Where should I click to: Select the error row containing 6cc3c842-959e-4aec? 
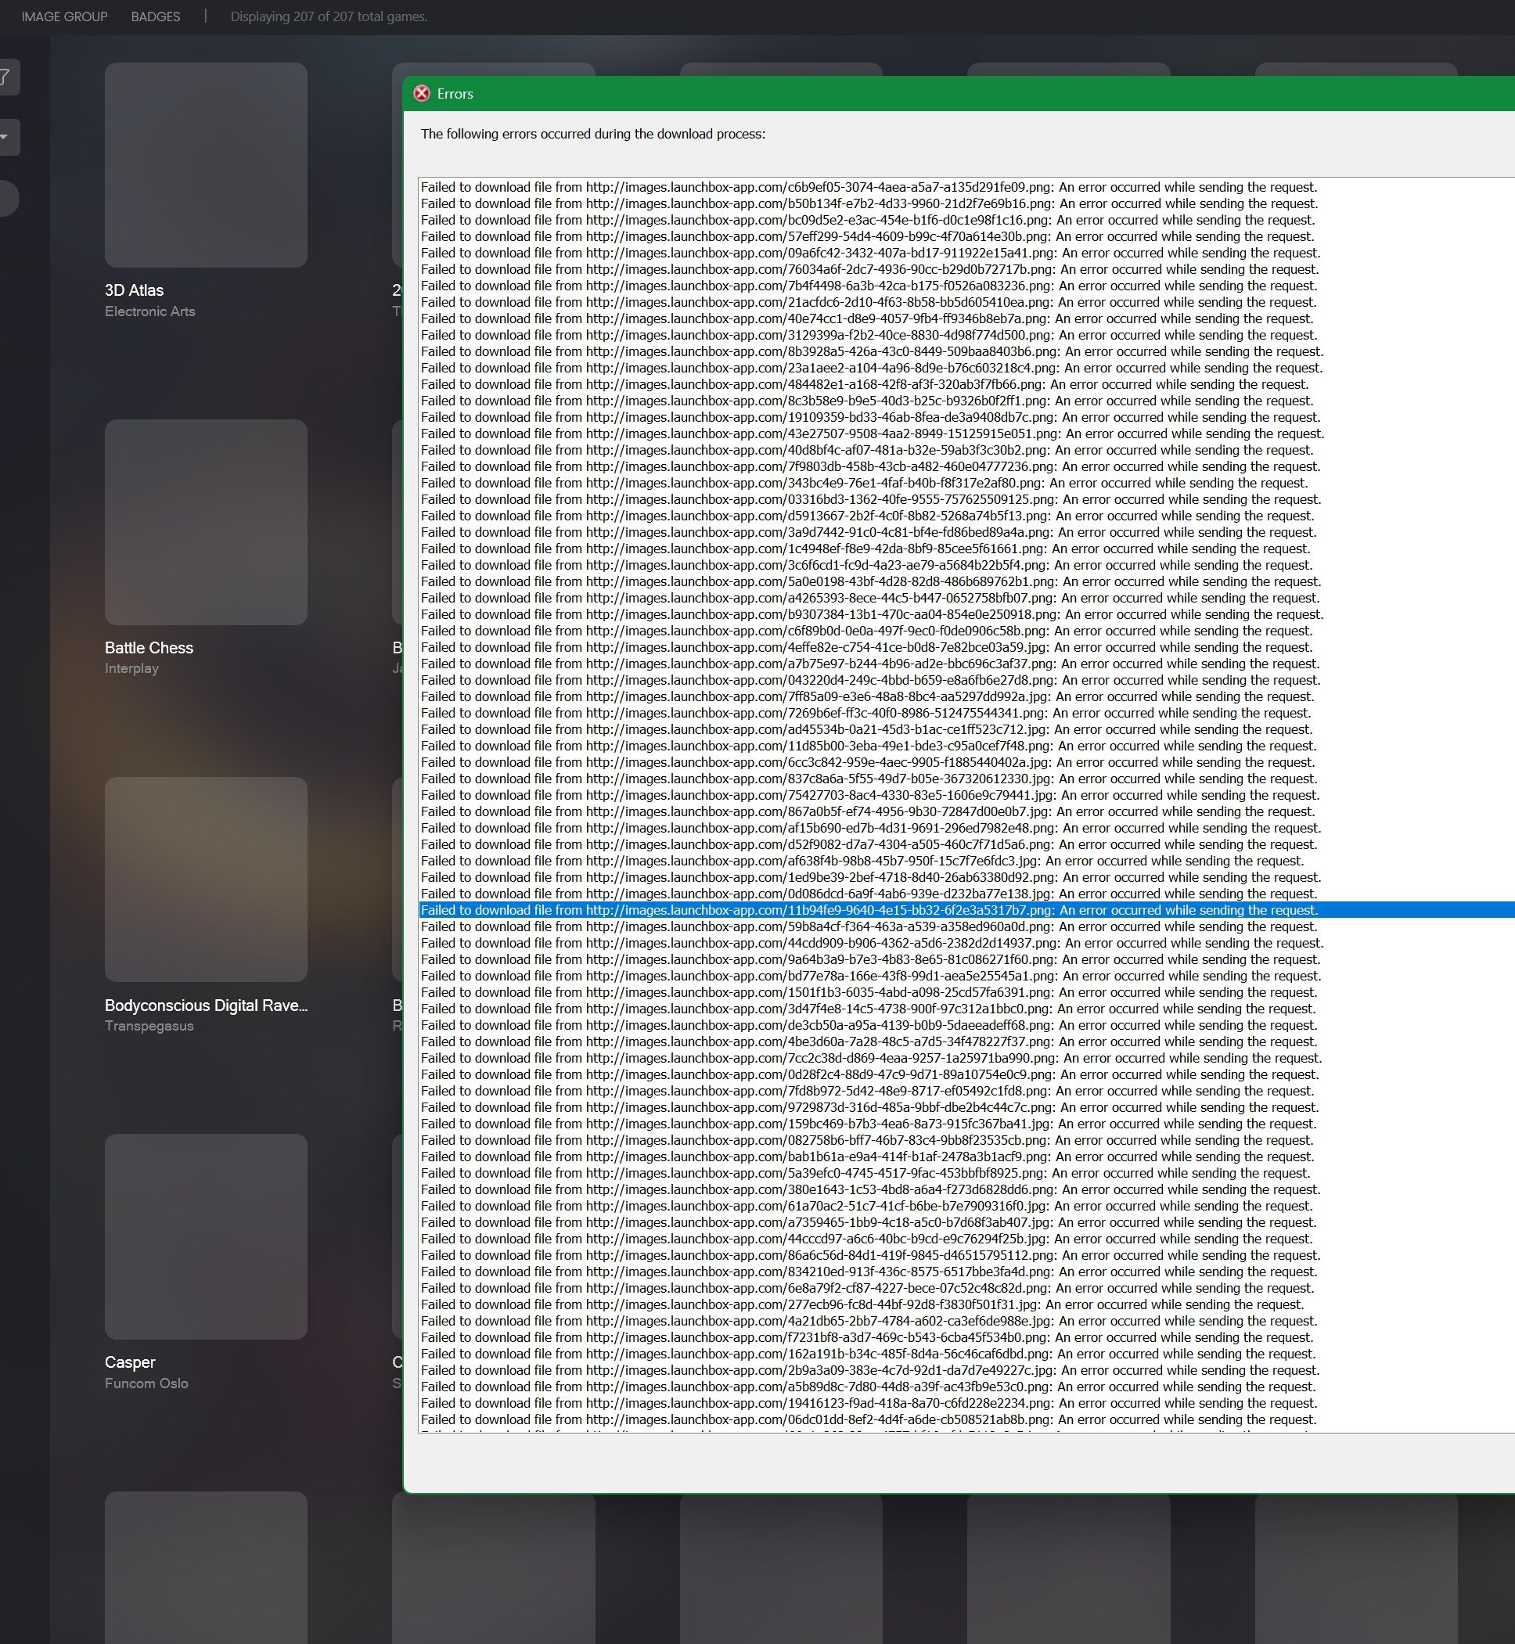pos(966,762)
